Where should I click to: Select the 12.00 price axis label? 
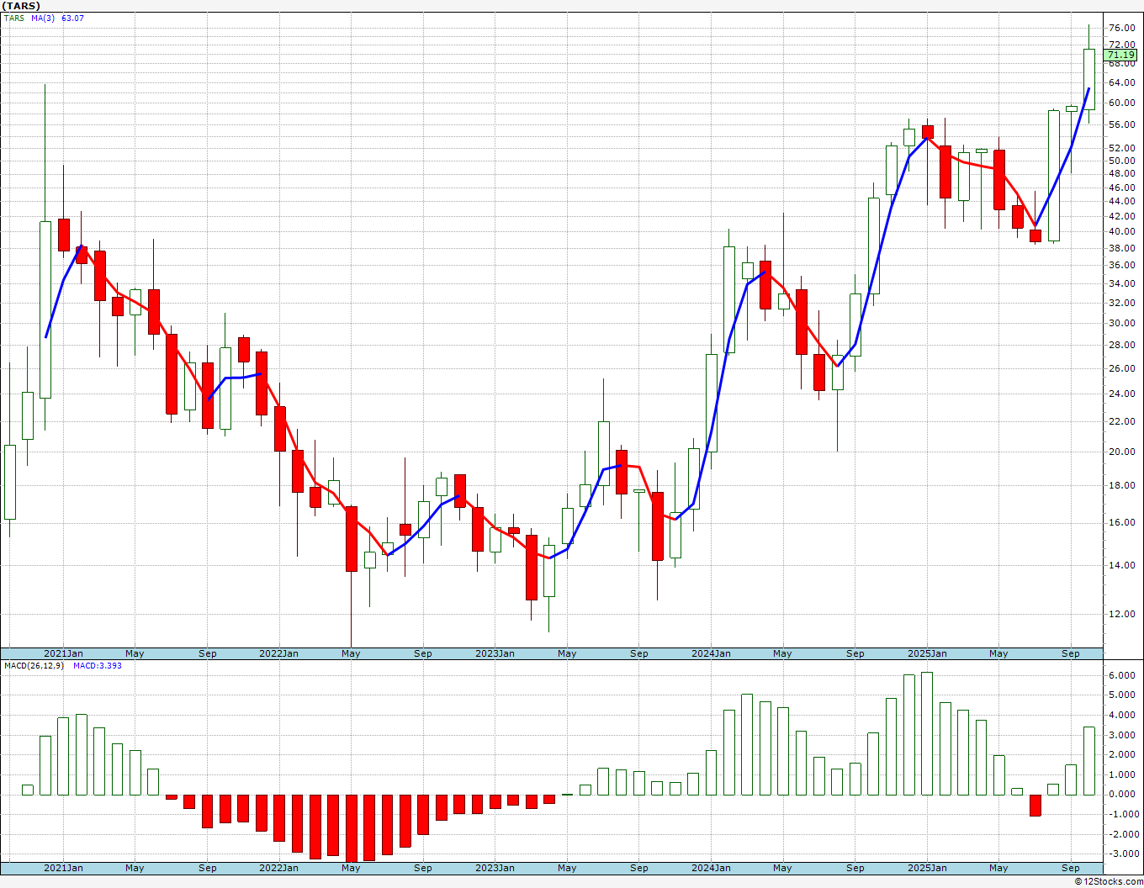[x=1121, y=614]
